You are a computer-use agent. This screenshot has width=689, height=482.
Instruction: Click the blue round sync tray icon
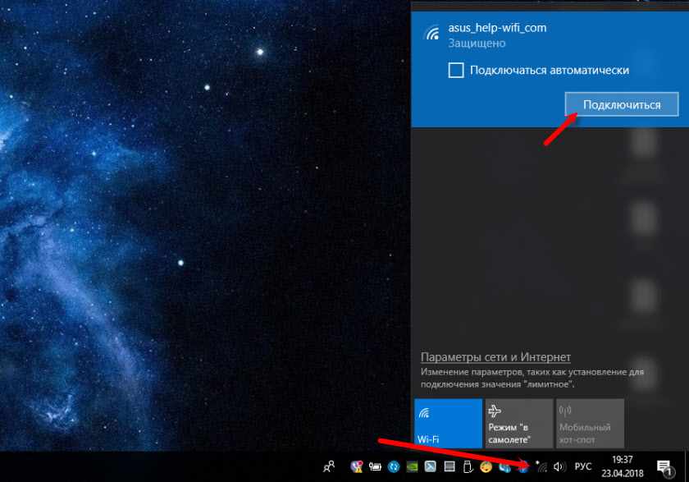tap(394, 466)
